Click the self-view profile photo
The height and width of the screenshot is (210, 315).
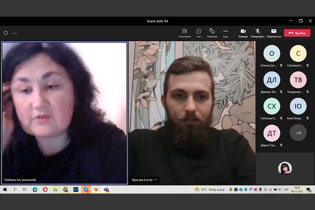285,168
